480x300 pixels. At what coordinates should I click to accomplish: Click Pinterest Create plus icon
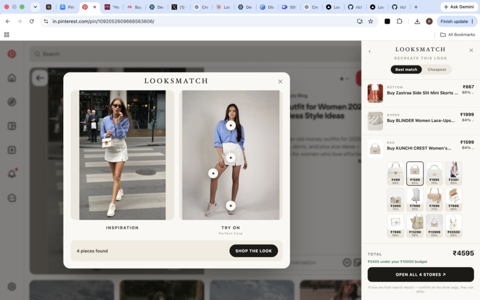(x=12, y=150)
